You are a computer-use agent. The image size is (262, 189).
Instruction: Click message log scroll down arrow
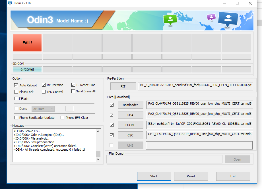click(98, 159)
